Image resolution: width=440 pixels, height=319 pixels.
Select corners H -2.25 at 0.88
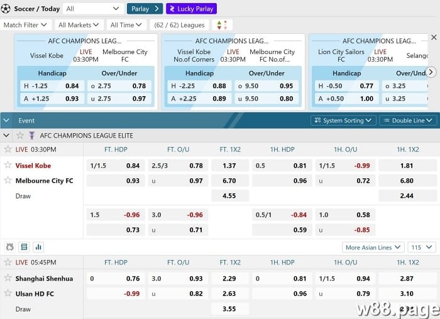point(199,86)
